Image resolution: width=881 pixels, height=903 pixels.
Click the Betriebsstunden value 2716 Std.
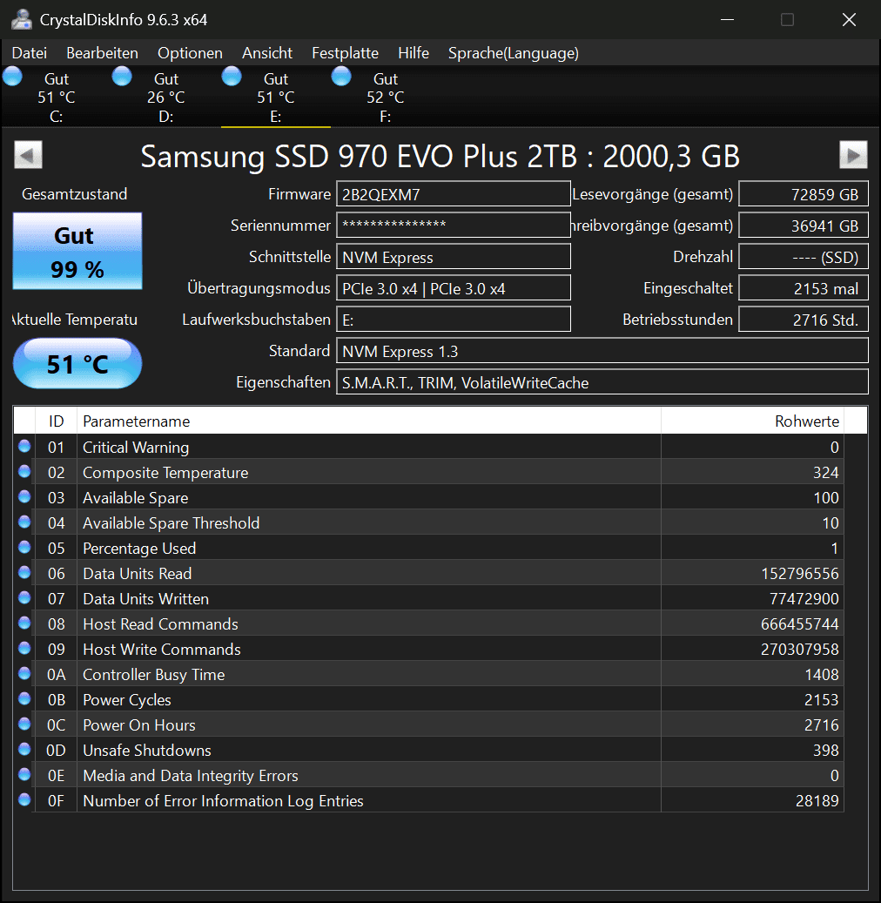[x=804, y=319]
